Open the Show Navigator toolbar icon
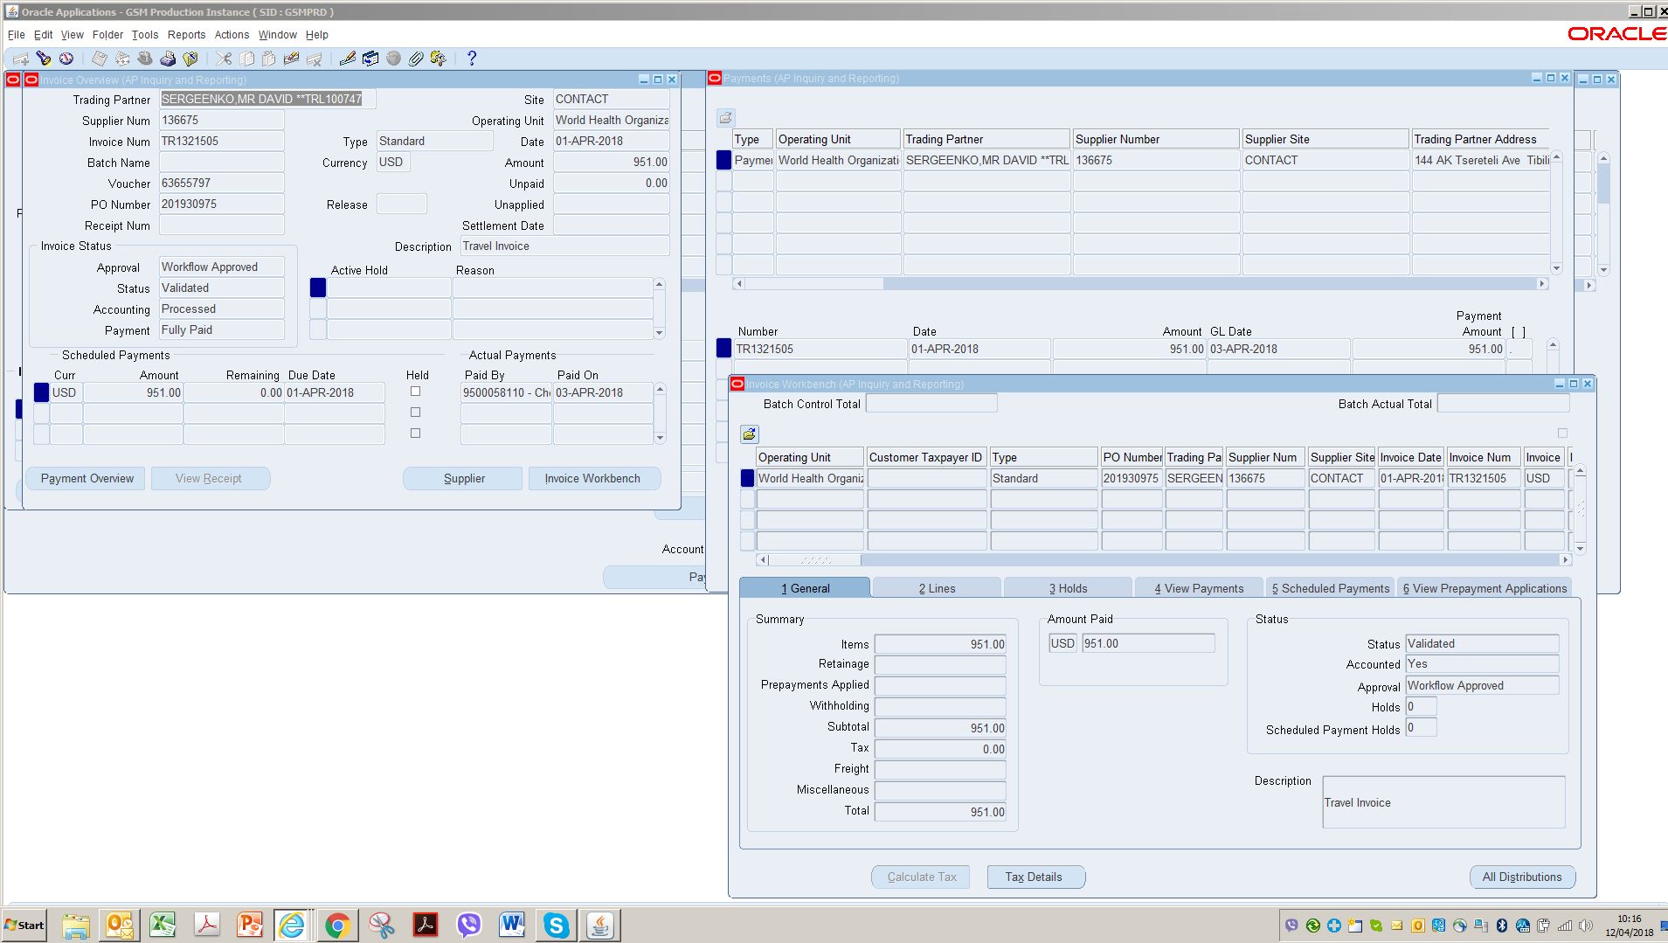This screenshot has height=943, width=1668. [x=66, y=59]
